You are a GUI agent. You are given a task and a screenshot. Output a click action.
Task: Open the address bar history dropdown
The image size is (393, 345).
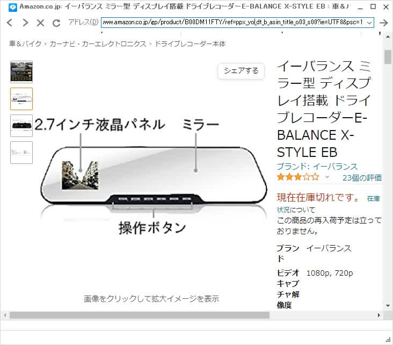point(369,23)
